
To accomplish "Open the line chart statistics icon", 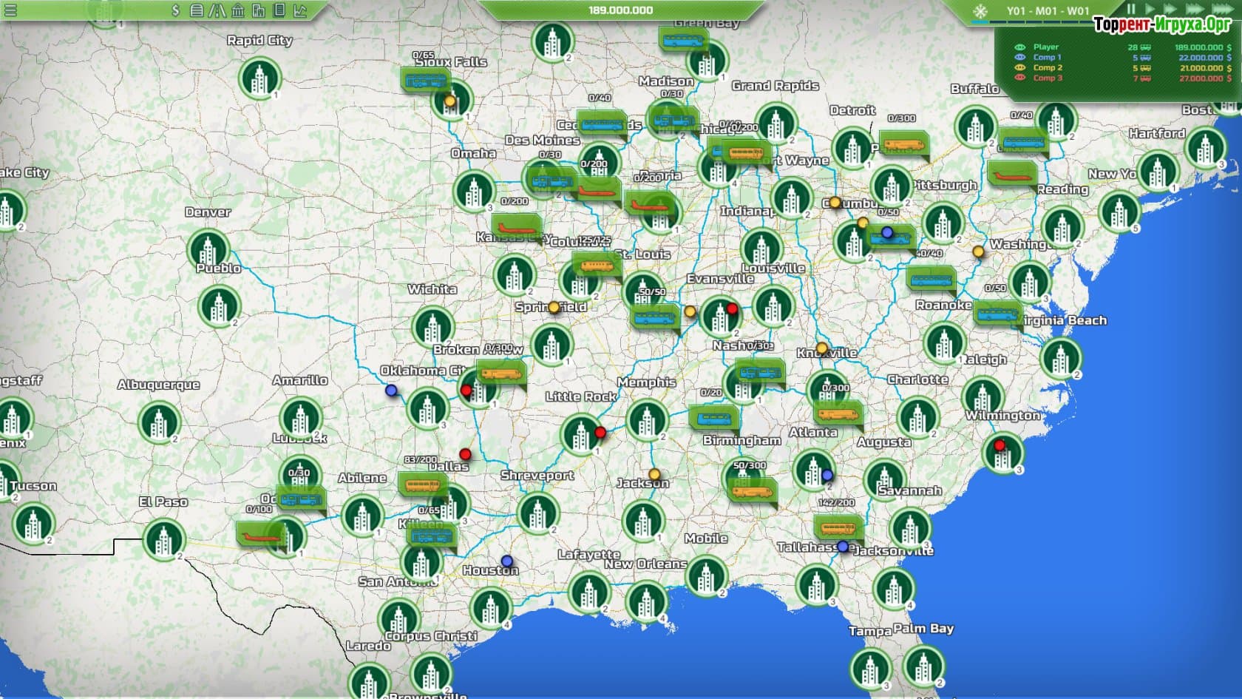I will tap(300, 10).
